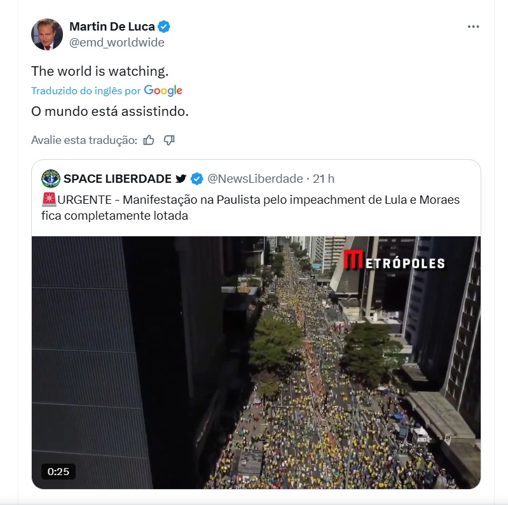Click Martin De Luca's profile picture
Image resolution: width=508 pixels, height=505 pixels.
coord(47,34)
